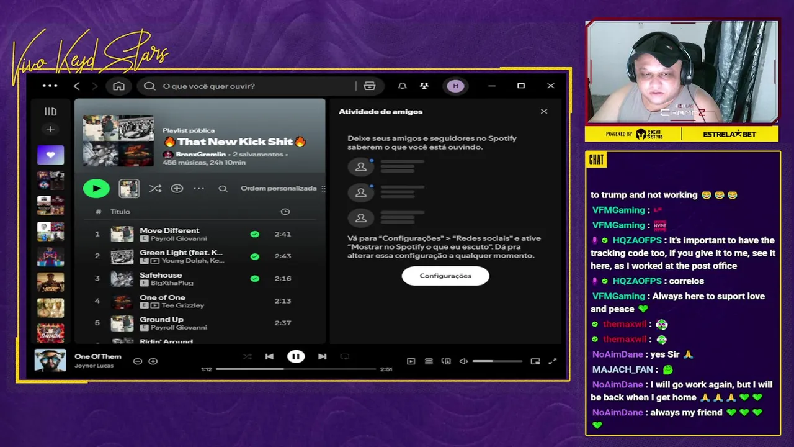Click 'NoAimDane' username saying 'yes Sir'
The image size is (794, 447).
617,354
